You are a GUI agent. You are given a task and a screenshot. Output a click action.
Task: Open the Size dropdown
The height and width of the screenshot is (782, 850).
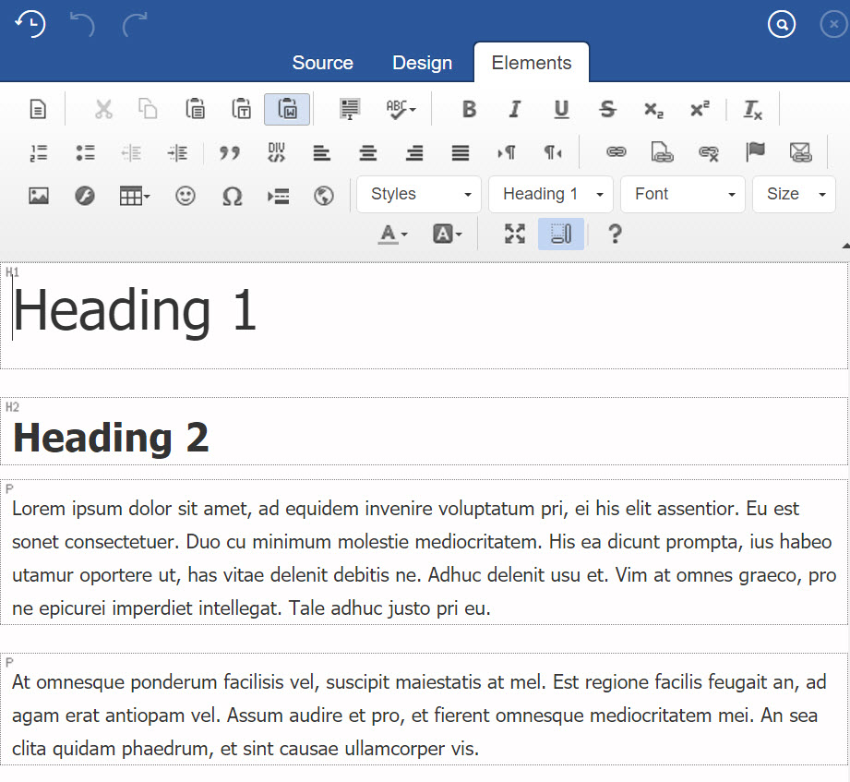795,194
